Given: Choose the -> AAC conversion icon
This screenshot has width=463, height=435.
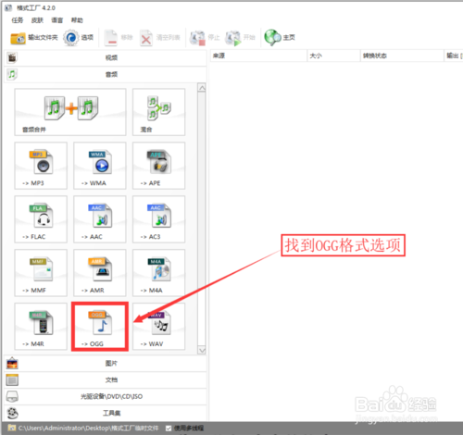Looking at the screenshot, I should (x=100, y=219).
